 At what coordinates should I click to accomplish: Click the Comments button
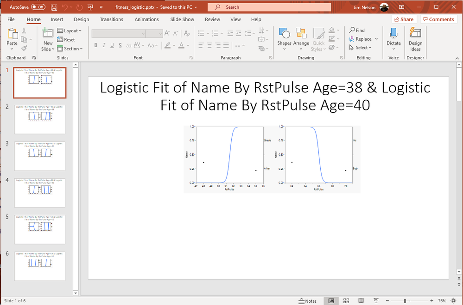(x=438, y=19)
